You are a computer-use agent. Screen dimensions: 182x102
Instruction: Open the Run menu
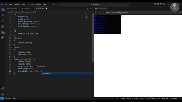[x=32, y=5]
